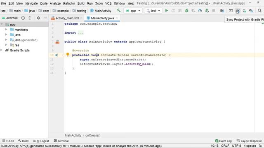Click the CRLF line separator indicator

click(225, 146)
